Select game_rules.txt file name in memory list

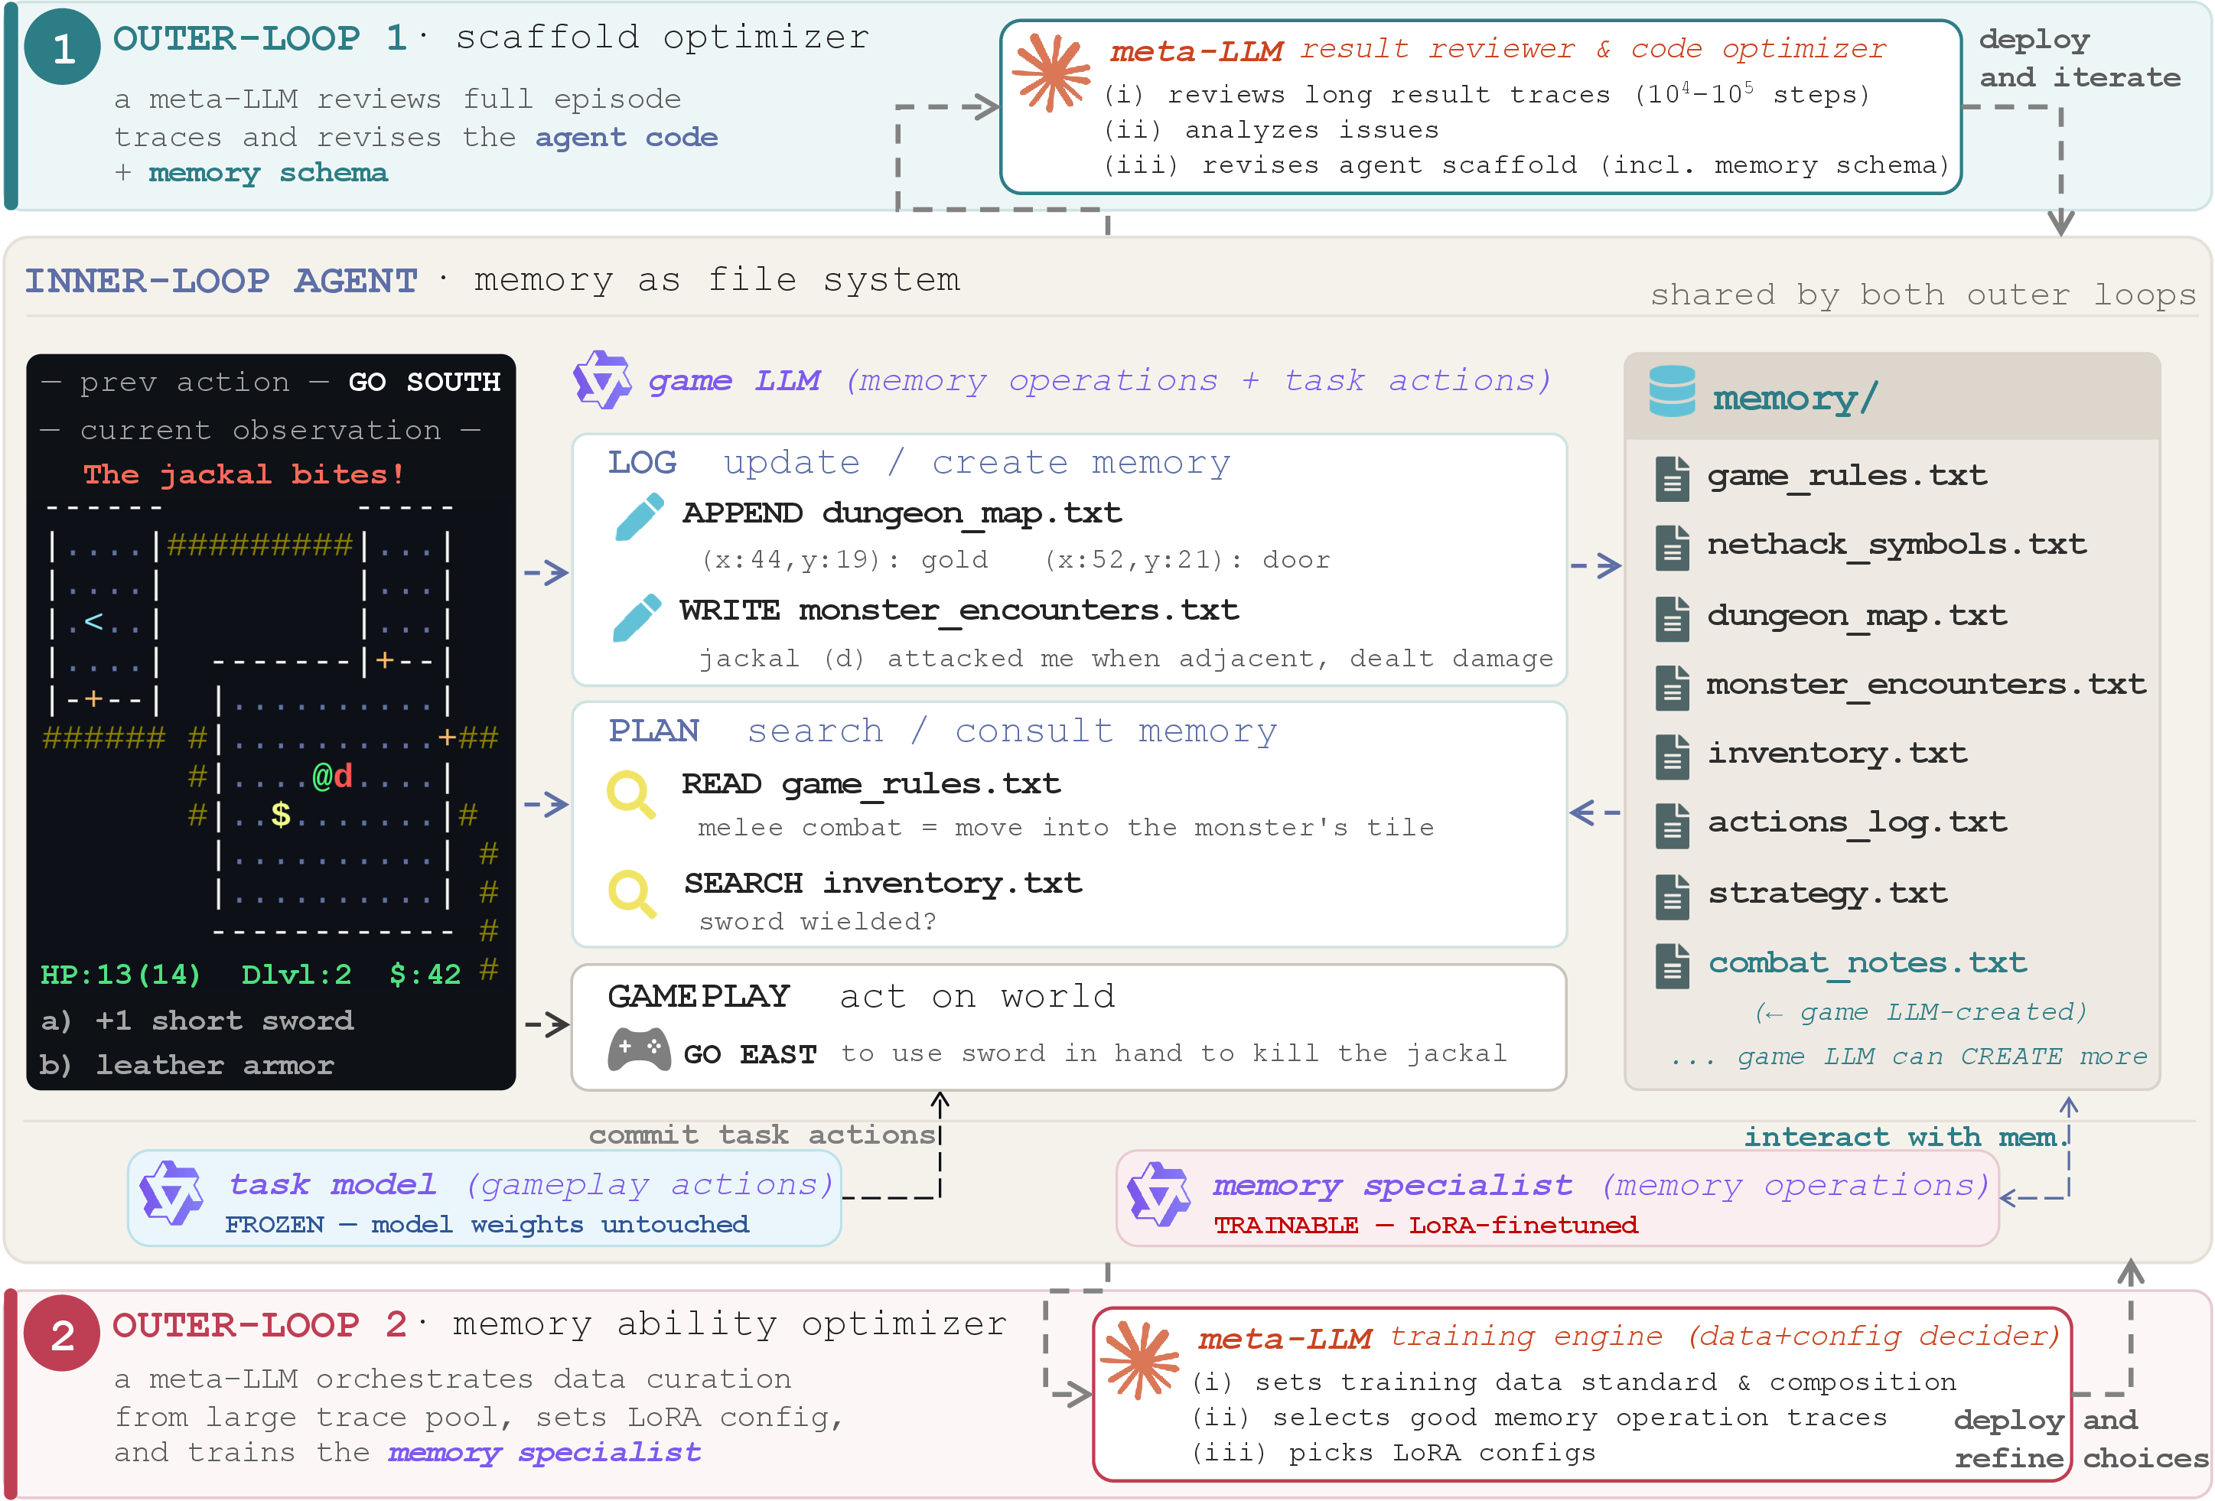tap(1847, 476)
